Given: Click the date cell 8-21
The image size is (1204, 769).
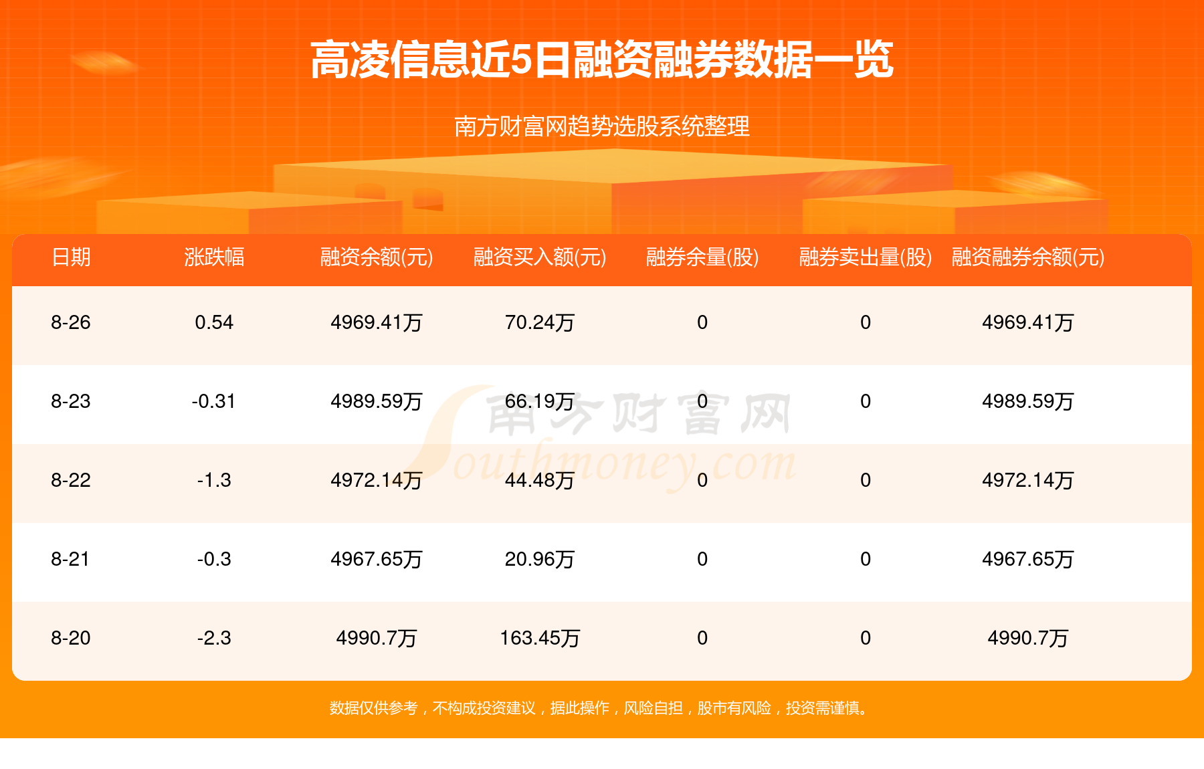Looking at the screenshot, I should pos(71,559).
